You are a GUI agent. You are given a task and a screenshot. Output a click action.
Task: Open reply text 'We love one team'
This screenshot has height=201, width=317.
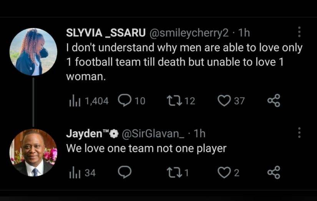146,149
